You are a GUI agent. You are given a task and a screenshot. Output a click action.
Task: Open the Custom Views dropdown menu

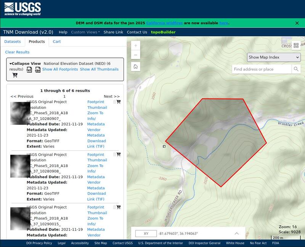pyautogui.click(x=85, y=32)
